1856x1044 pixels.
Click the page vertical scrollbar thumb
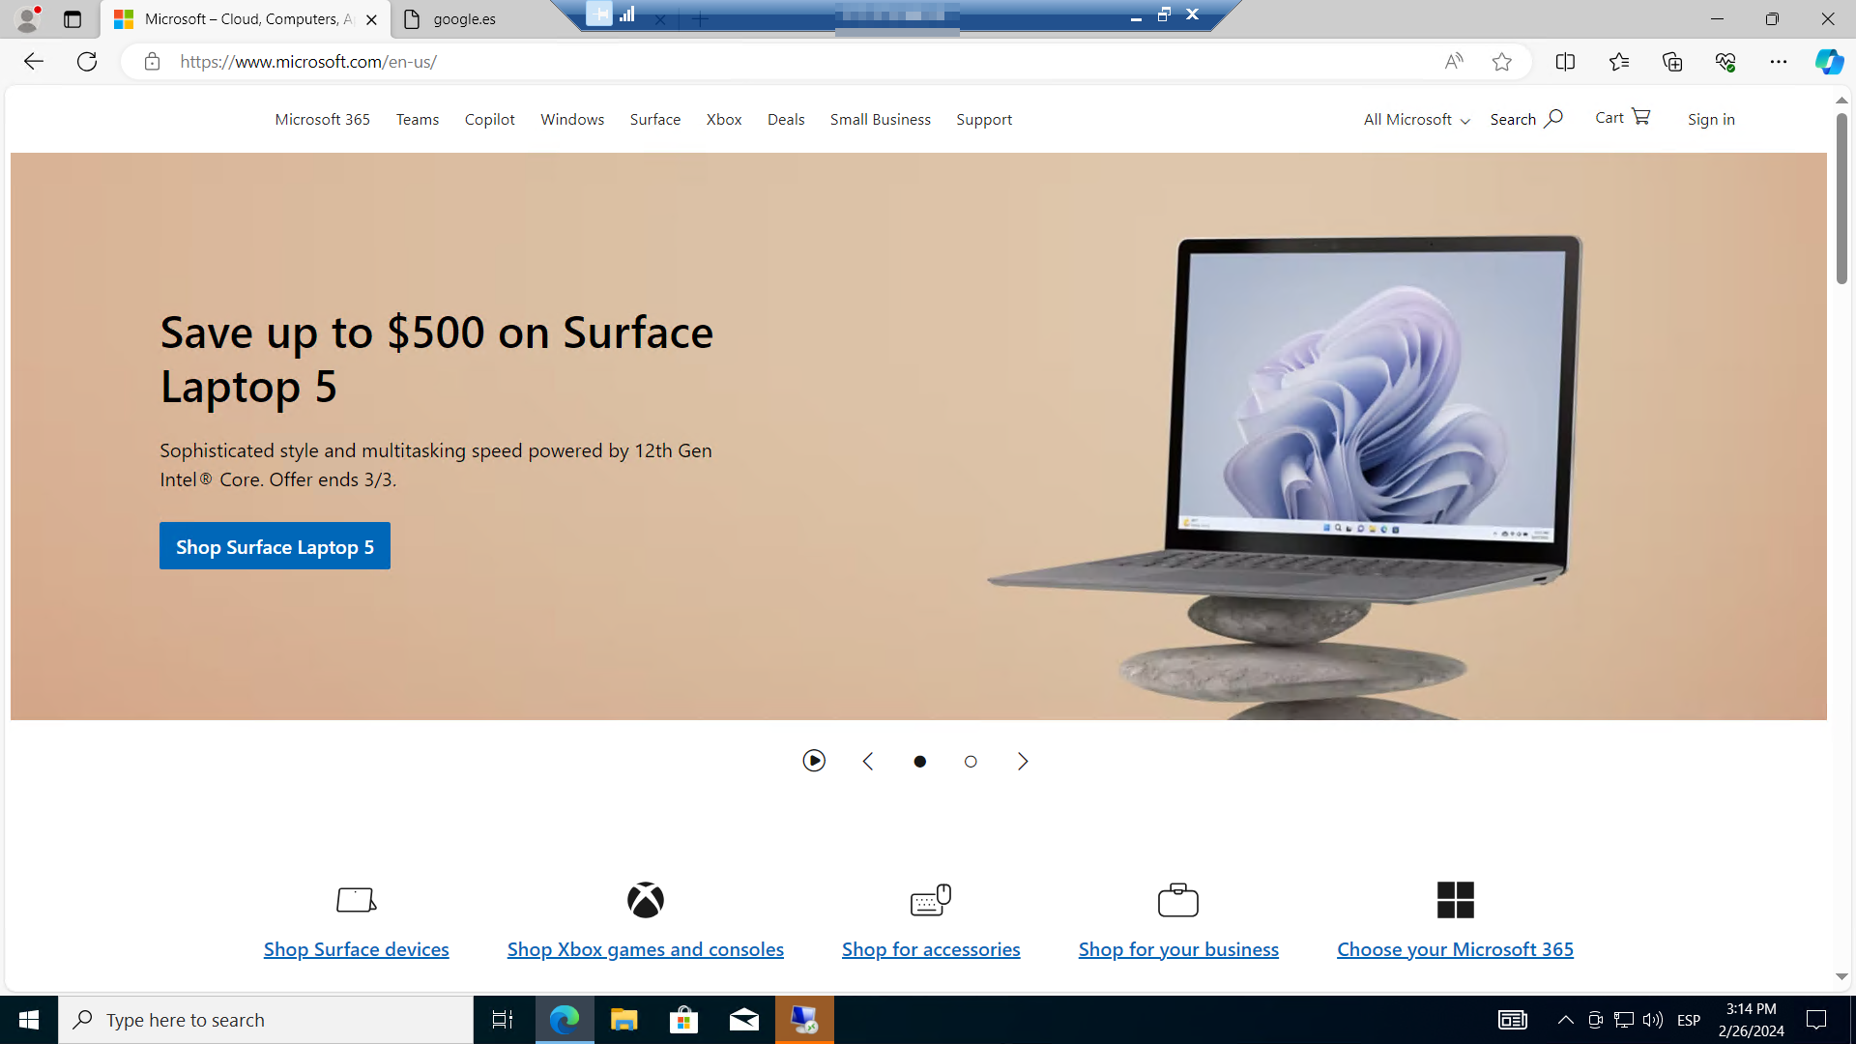(x=1841, y=198)
